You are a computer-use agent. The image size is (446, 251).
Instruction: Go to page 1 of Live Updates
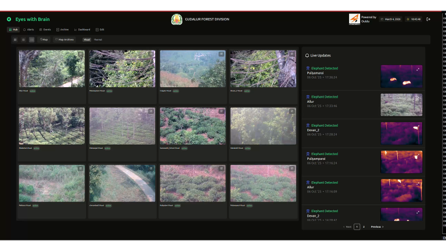[x=357, y=227]
